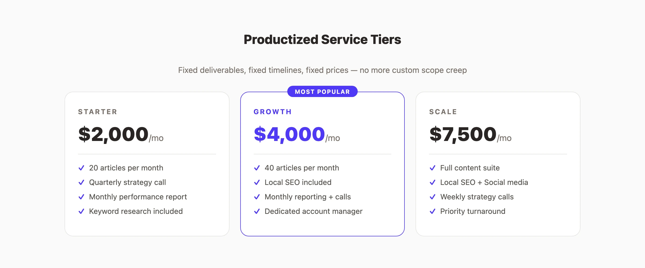Click the MOST POPULAR badge
Screen dimensions: 645x268
coord(322,91)
